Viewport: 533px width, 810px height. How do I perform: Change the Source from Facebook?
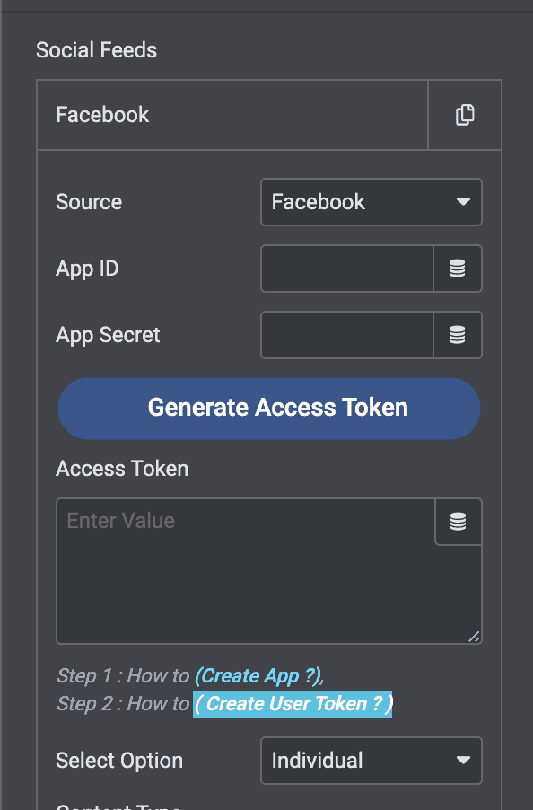click(371, 202)
